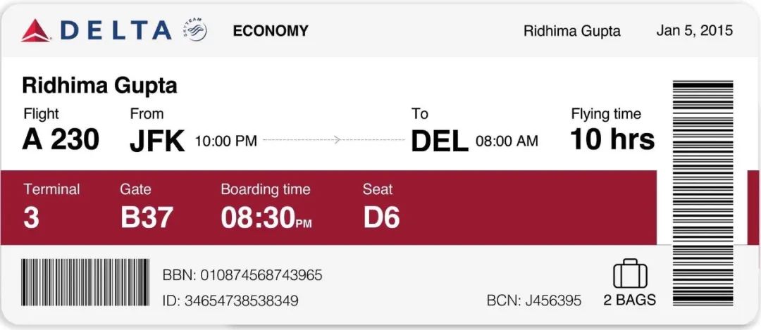Image resolution: width=761 pixels, height=330 pixels.
Task: Click the DEL destination airport code
Action: click(x=440, y=141)
